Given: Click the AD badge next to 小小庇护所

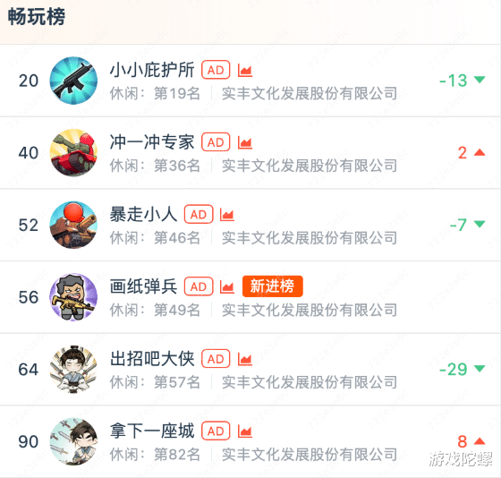Looking at the screenshot, I should (216, 70).
